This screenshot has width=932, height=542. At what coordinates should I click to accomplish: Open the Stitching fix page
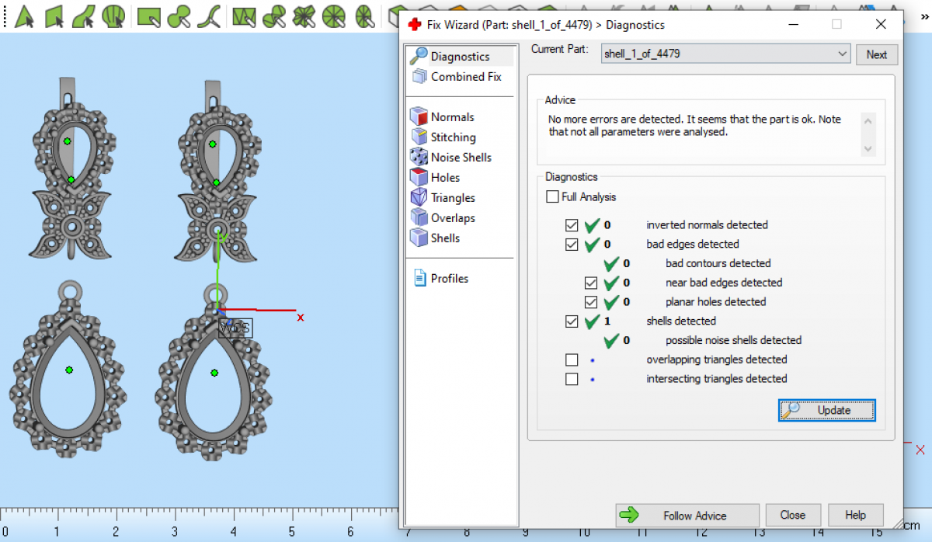point(453,137)
